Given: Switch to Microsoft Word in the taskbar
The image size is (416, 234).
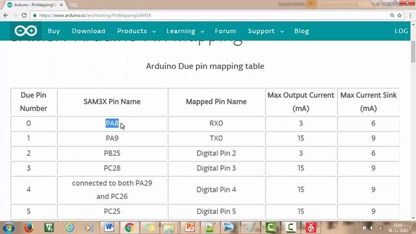Looking at the screenshot, I should tap(109, 227).
